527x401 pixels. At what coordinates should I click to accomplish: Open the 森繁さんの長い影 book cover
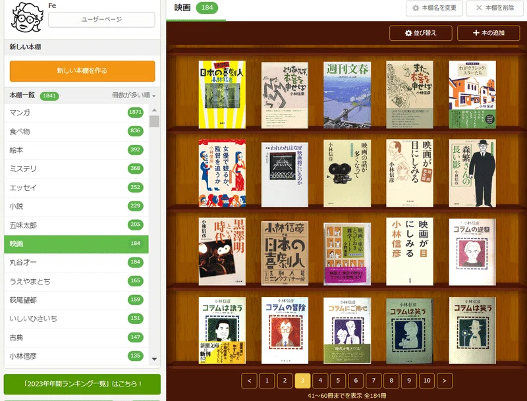[472, 173]
